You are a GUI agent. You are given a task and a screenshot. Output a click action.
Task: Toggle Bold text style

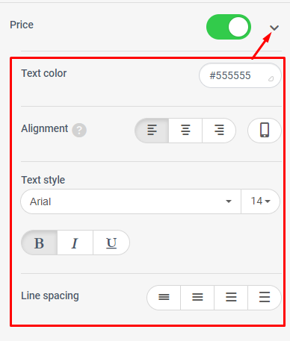40,243
